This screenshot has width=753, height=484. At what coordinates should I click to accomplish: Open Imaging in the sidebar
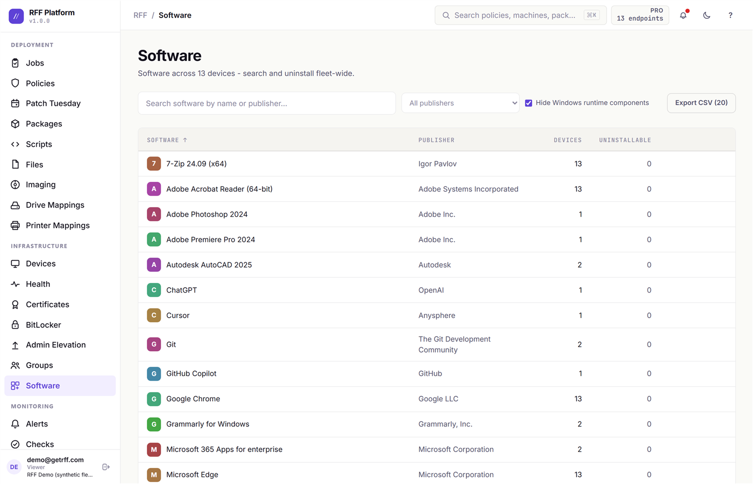tap(60, 184)
